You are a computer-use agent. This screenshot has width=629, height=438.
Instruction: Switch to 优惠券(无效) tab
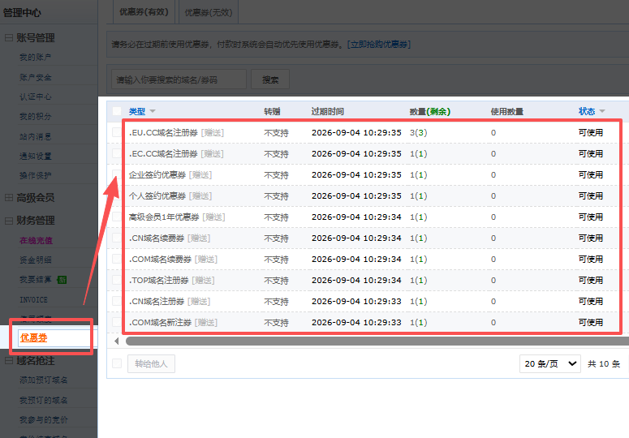point(209,12)
